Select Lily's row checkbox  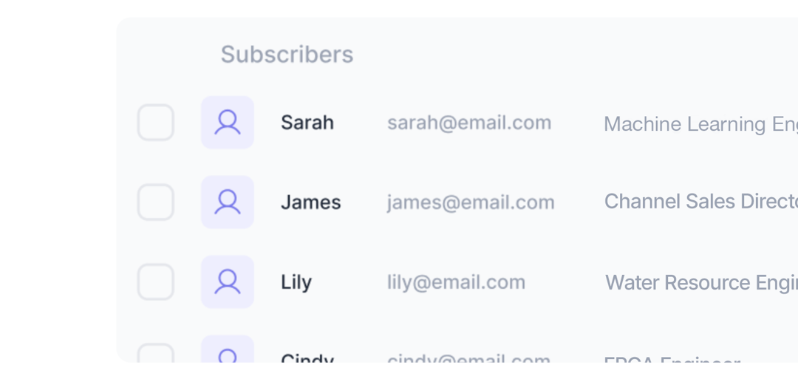pyautogui.click(x=156, y=281)
